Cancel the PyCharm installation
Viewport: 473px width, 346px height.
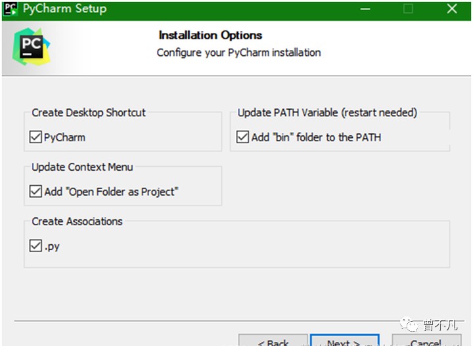click(x=426, y=340)
